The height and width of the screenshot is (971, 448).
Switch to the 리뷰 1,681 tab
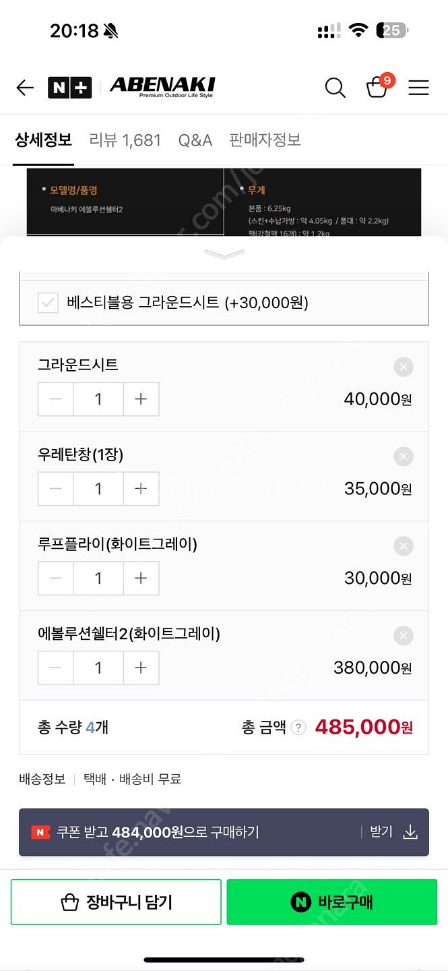tap(125, 140)
